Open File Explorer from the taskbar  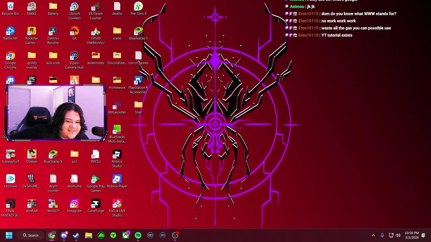[89, 235]
